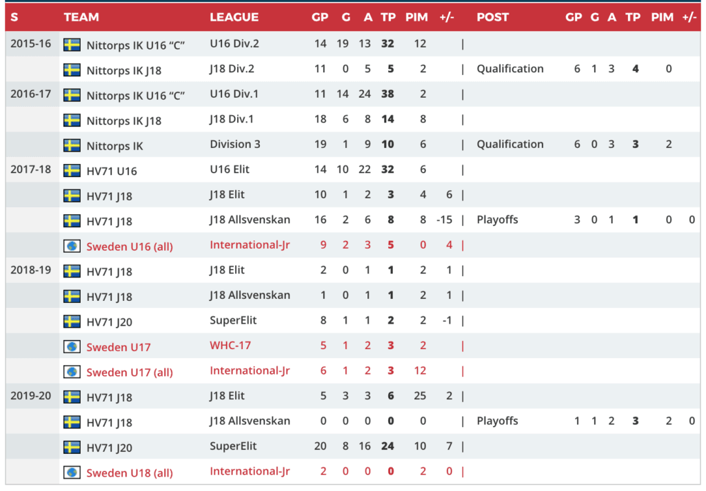The height and width of the screenshot is (491, 706).
Task: Click the PIM header in regular season columns
Action: click(x=416, y=17)
